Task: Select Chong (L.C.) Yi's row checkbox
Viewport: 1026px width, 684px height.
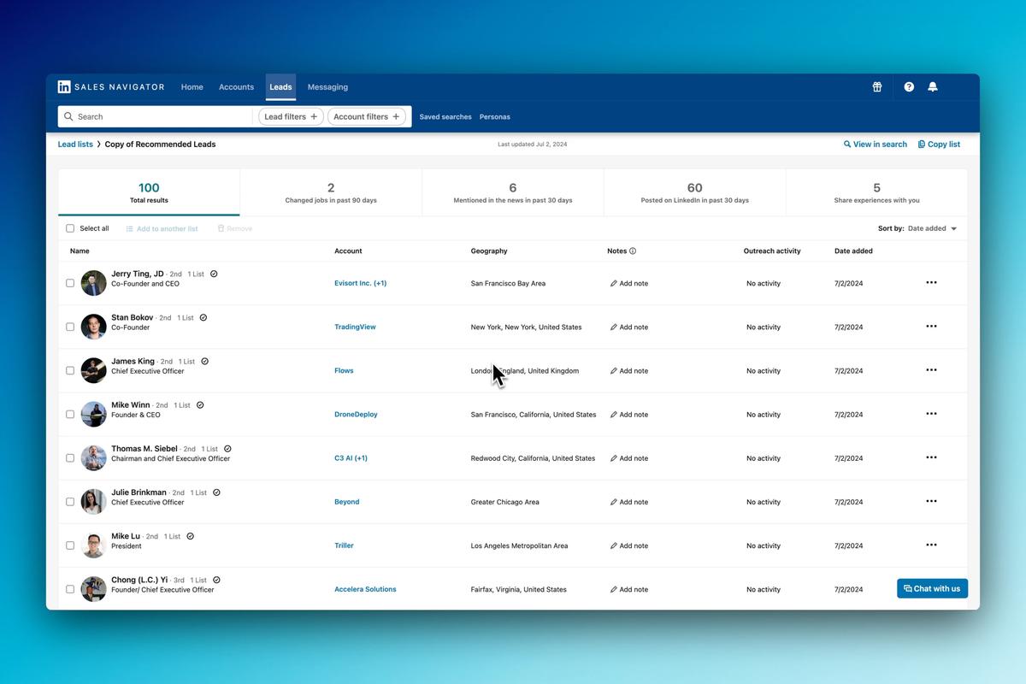Action: (70, 589)
